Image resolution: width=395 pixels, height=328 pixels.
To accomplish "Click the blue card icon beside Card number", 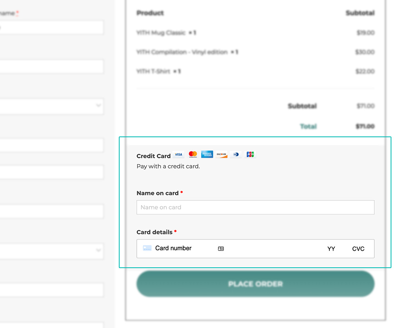I will (x=147, y=248).
